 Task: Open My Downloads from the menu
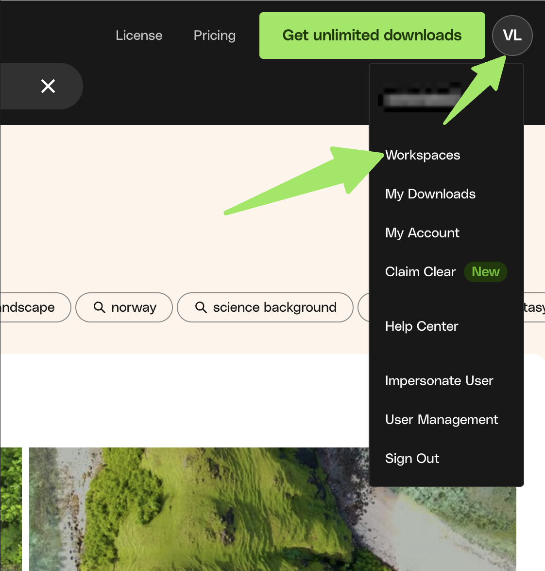pyautogui.click(x=430, y=194)
